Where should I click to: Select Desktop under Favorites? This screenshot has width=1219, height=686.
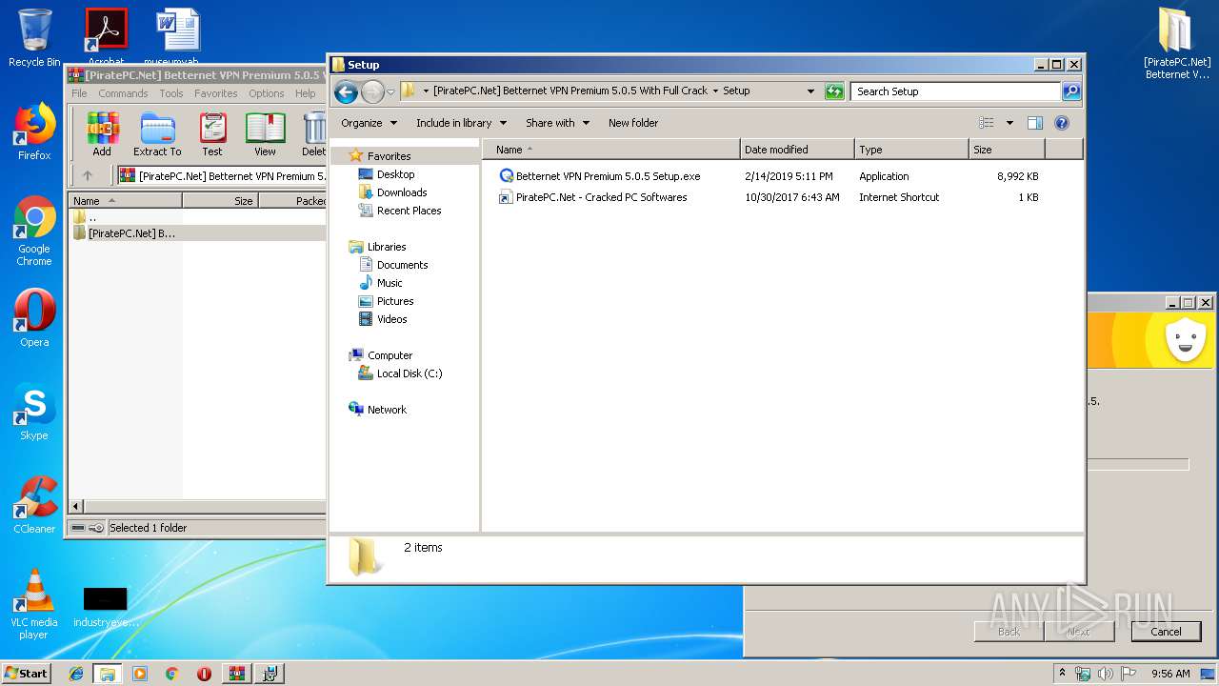pos(395,174)
